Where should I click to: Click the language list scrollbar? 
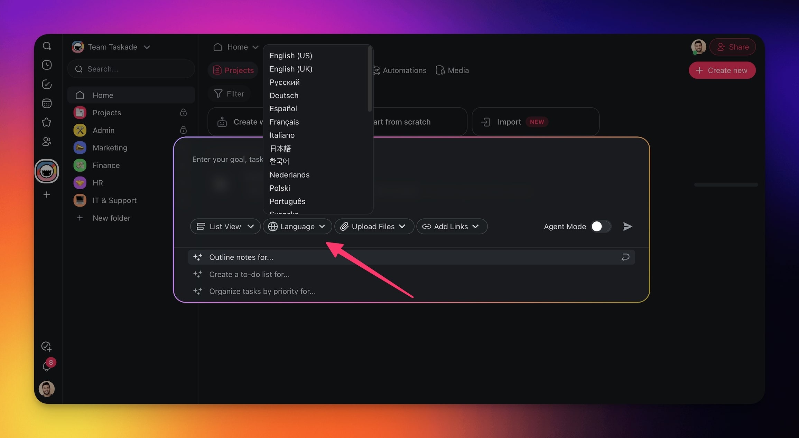click(370, 79)
